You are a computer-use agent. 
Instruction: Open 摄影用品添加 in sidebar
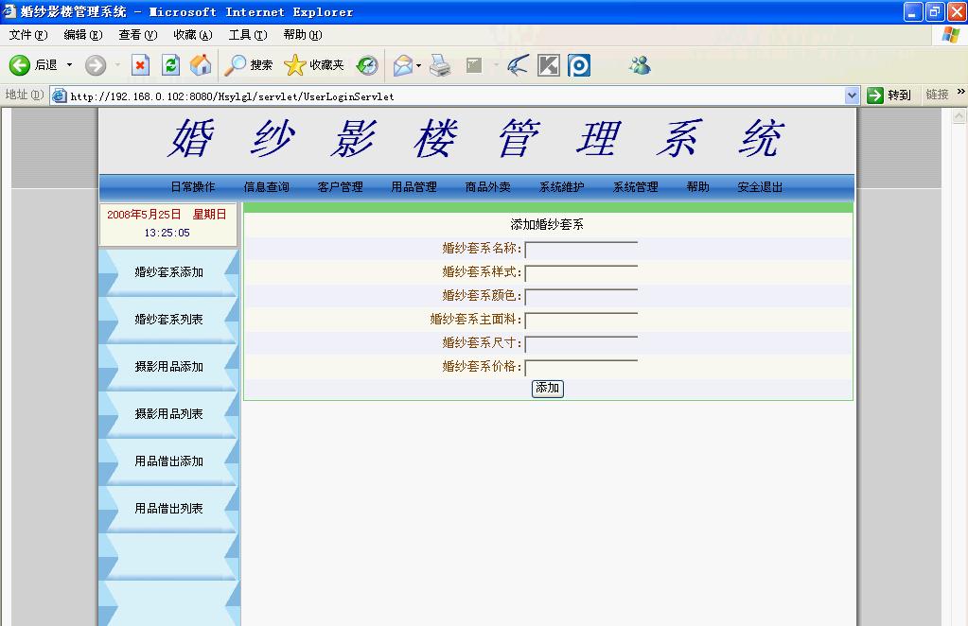click(168, 366)
